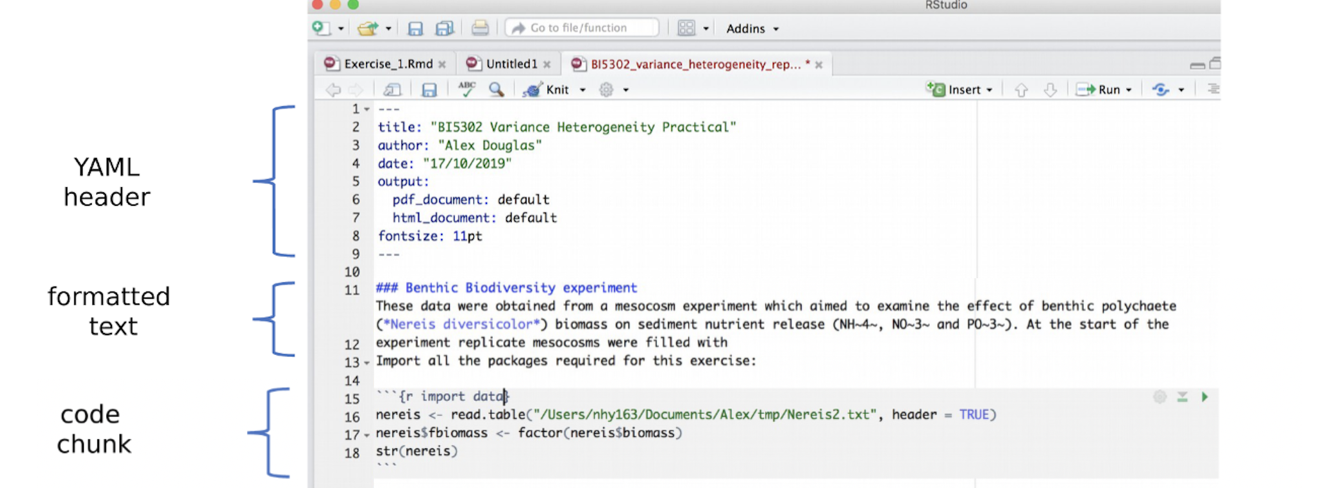
Task: Click the Insert chunk button
Action: tap(957, 90)
